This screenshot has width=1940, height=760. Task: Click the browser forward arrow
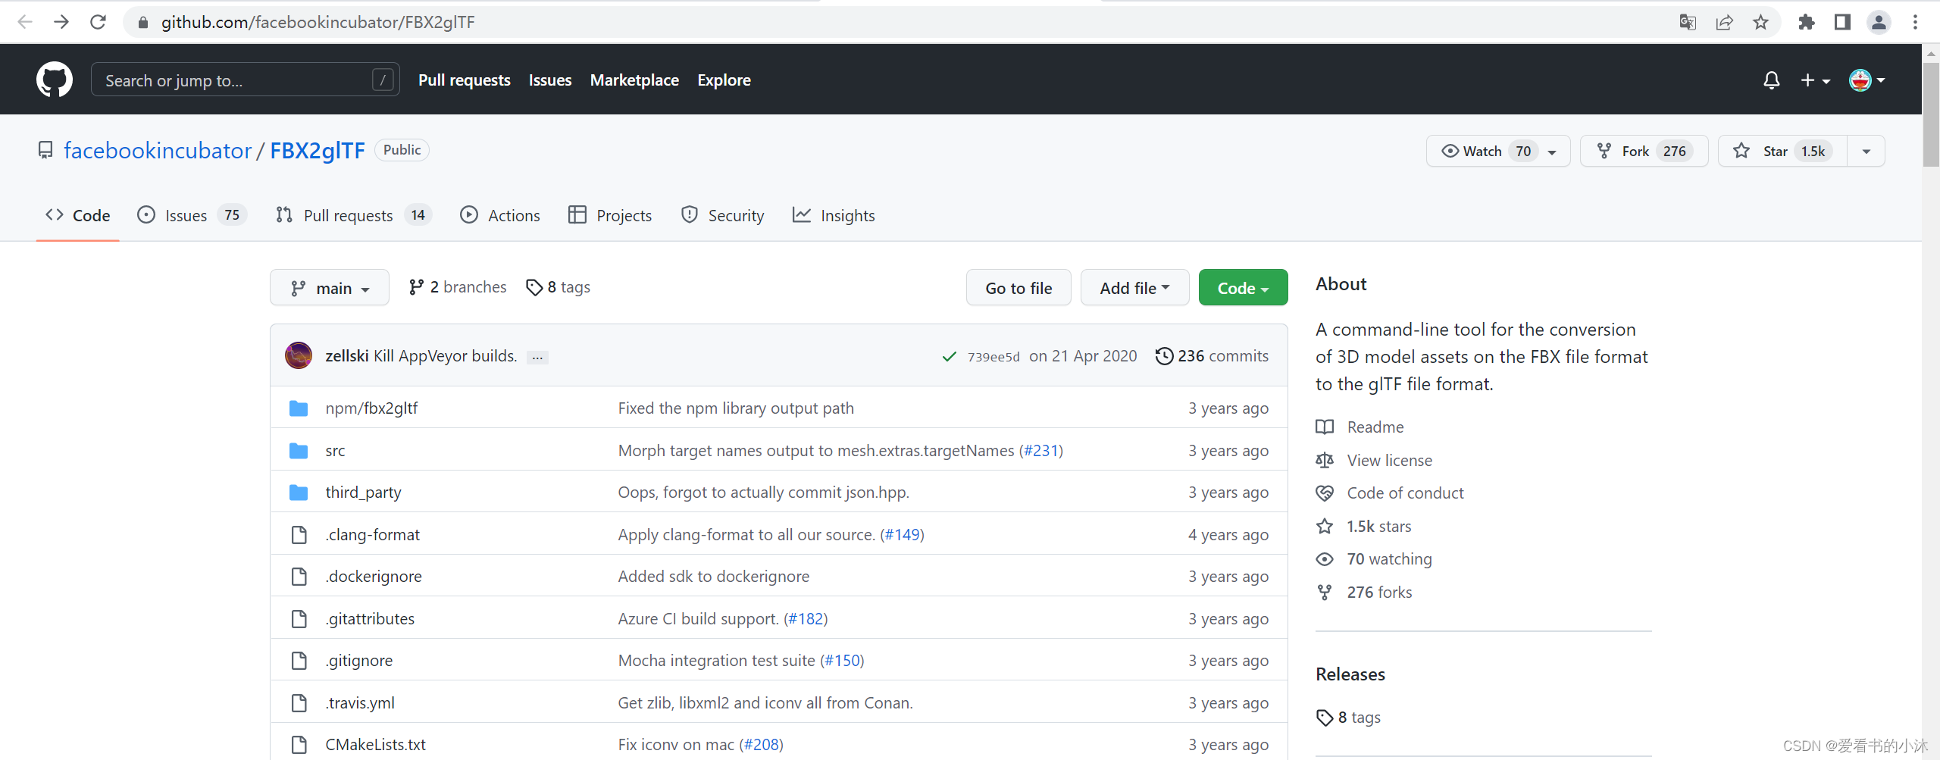point(61,22)
